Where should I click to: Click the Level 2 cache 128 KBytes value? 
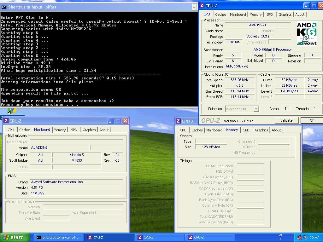(289, 91)
